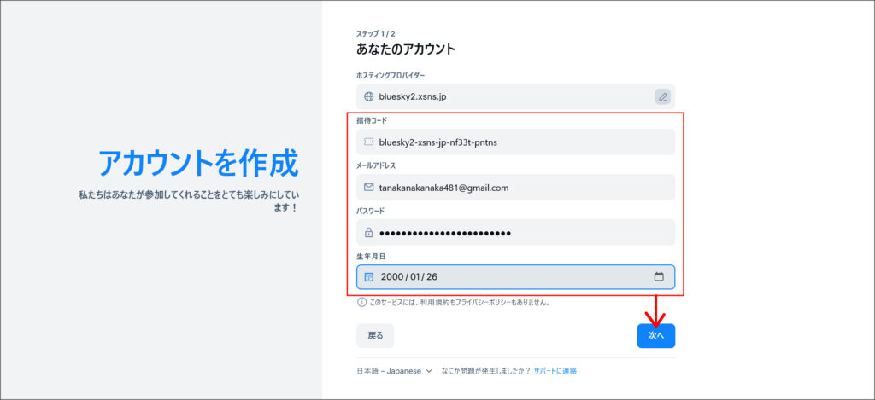Focus the メールアドレス input with gmail address

click(x=515, y=188)
